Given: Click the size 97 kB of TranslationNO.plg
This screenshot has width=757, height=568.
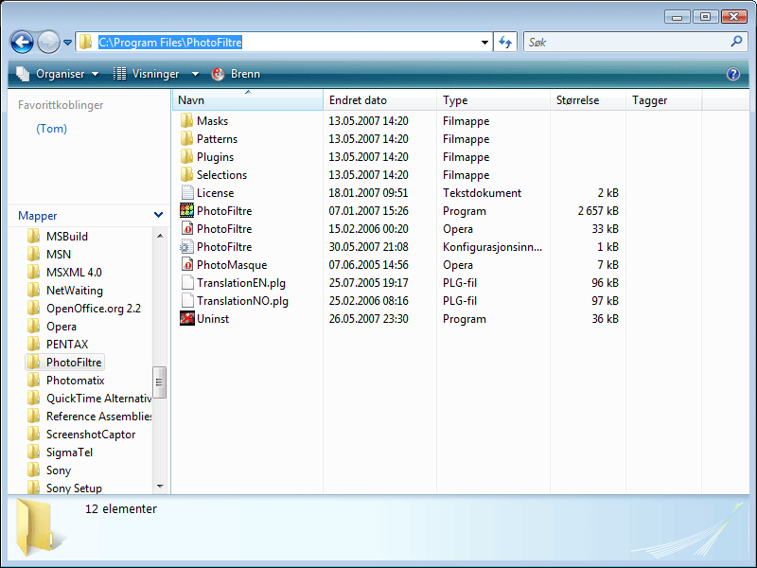Looking at the screenshot, I should coord(605,300).
